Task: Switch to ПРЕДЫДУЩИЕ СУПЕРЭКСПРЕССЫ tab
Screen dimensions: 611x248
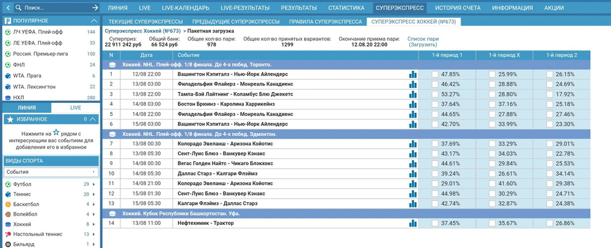Action: pyautogui.click(x=236, y=22)
